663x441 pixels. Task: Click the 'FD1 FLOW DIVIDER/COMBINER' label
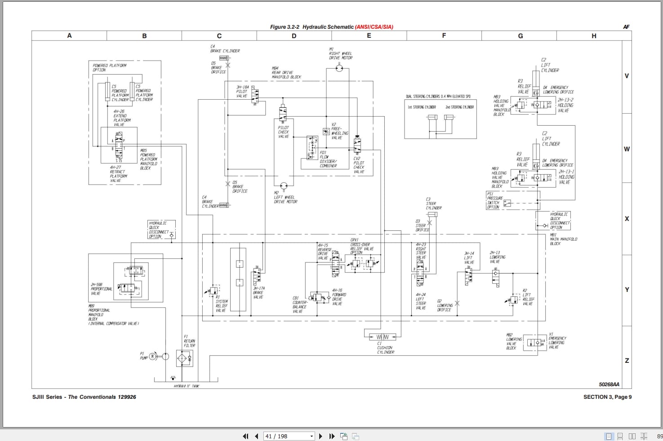point(328,159)
